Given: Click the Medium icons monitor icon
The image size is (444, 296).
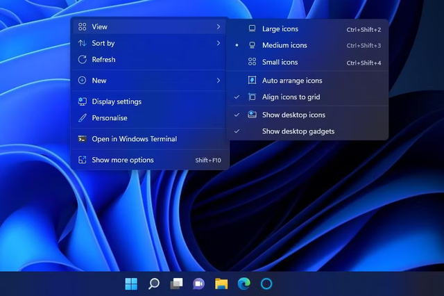Looking at the screenshot, I should pos(252,45).
